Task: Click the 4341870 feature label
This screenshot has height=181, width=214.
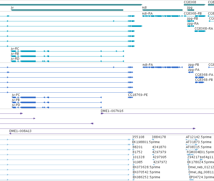Action: coord(159,147)
